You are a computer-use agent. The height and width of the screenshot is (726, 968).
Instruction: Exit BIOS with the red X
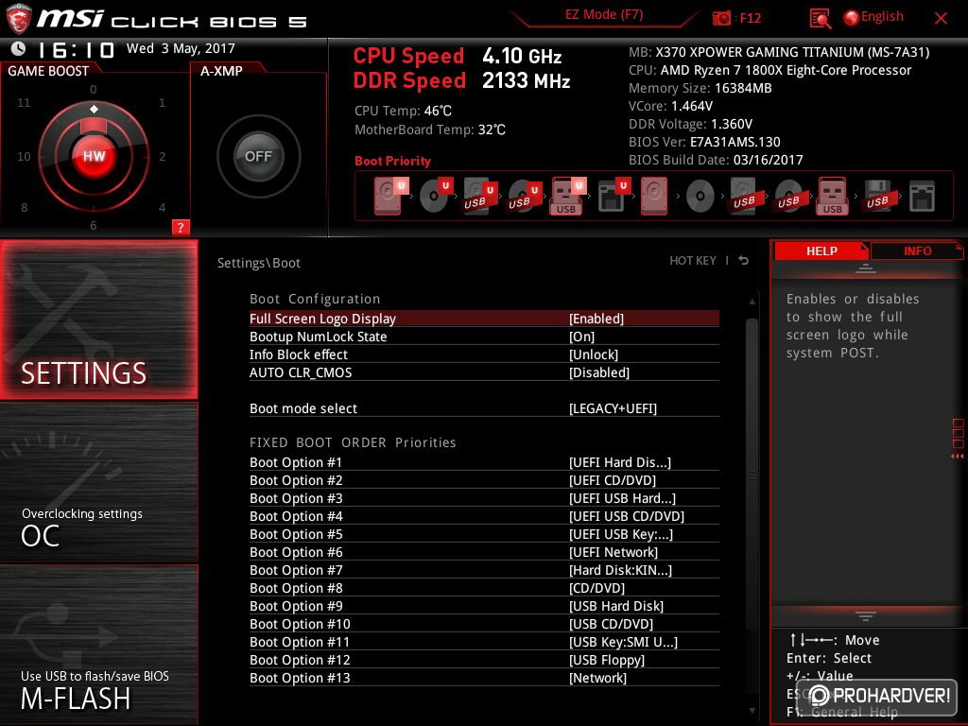[x=941, y=19]
